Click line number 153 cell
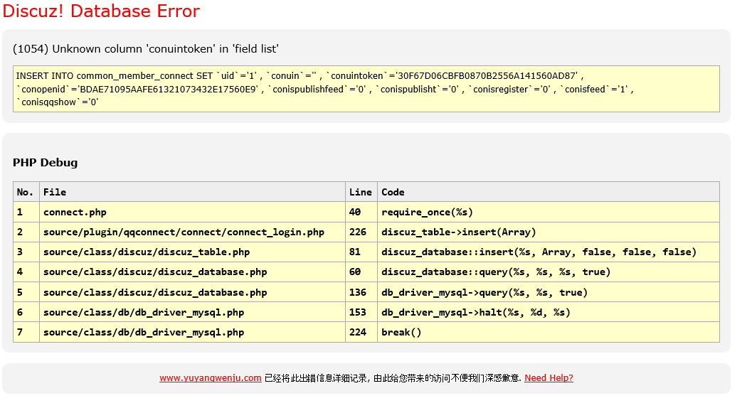Viewport: 752px width, 413px height. (361, 312)
